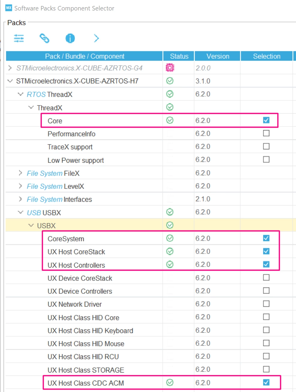Collapse the ThreadX component group
This screenshot has width=296, height=392.
click(x=31, y=107)
